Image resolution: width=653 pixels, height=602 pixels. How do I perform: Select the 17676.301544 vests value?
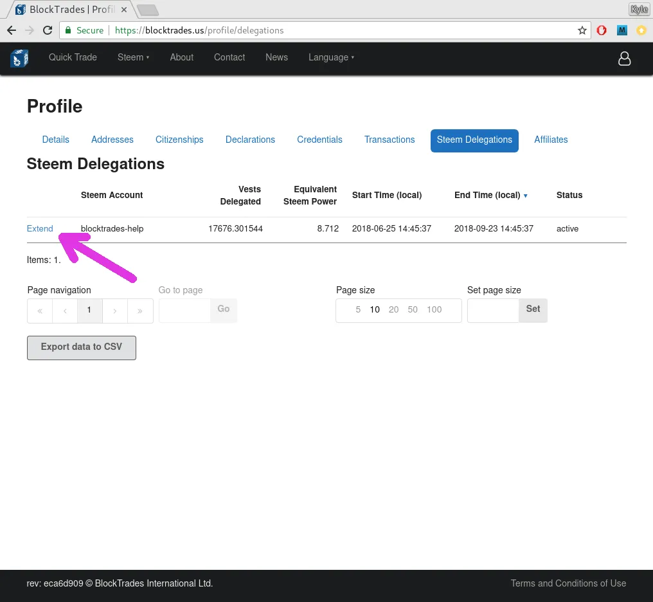(x=235, y=228)
